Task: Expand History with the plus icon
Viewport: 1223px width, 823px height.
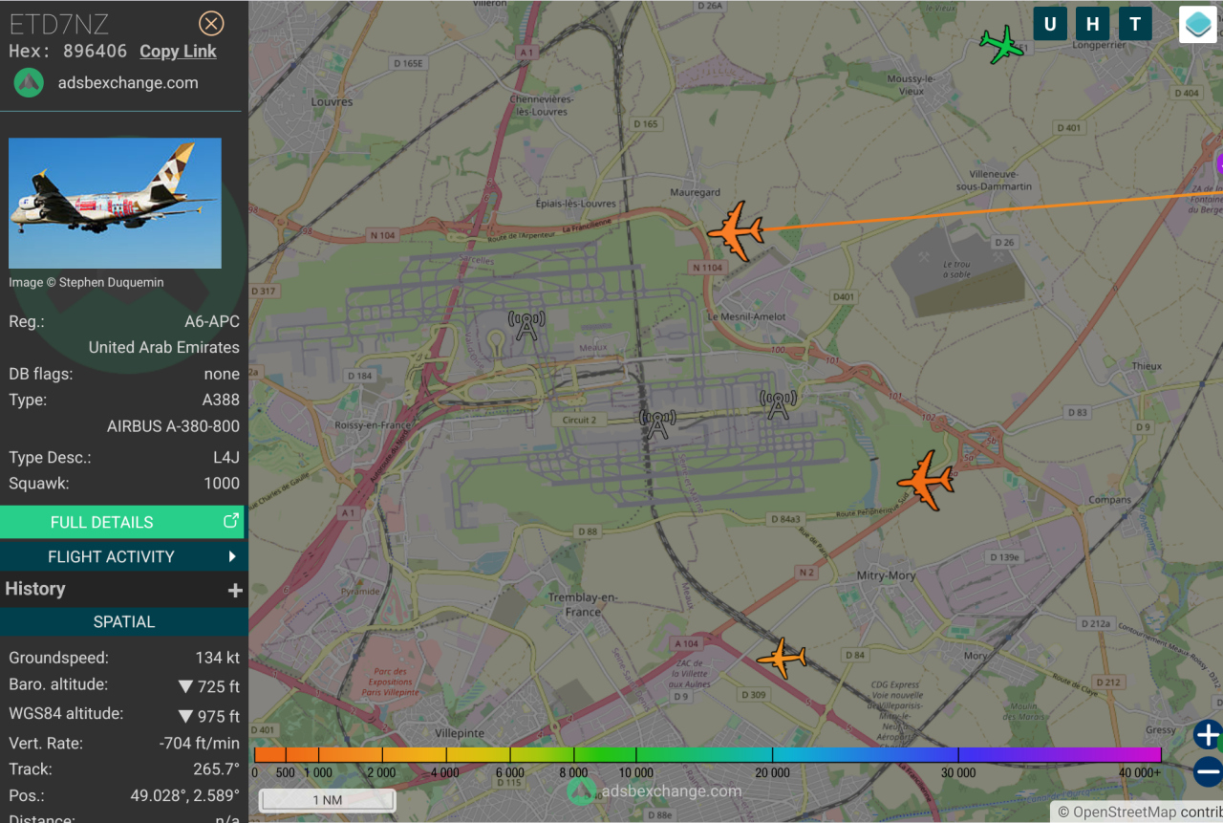Action: point(235,591)
